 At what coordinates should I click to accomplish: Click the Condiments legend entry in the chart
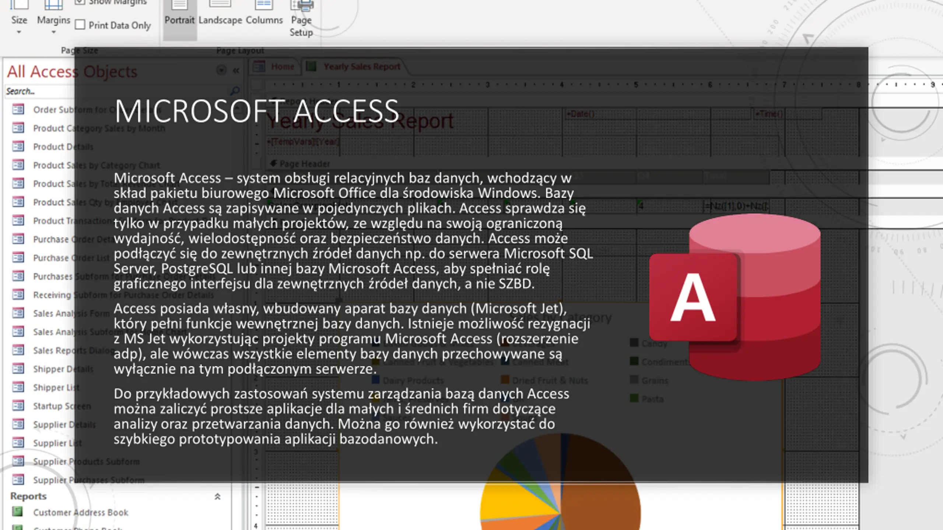[660, 362]
